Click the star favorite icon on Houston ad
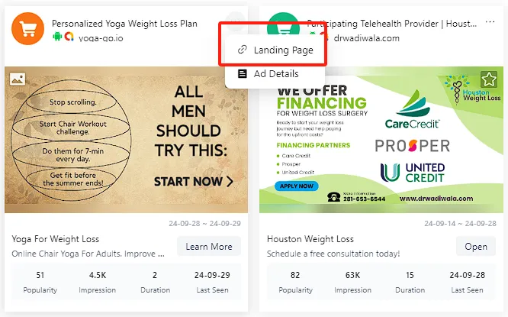The width and height of the screenshot is (508, 317). 488,79
